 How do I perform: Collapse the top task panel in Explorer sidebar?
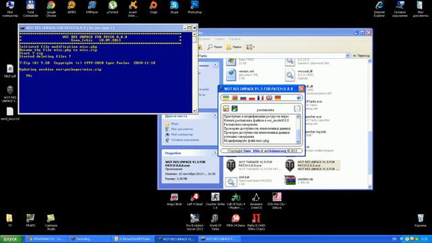tap(215, 65)
